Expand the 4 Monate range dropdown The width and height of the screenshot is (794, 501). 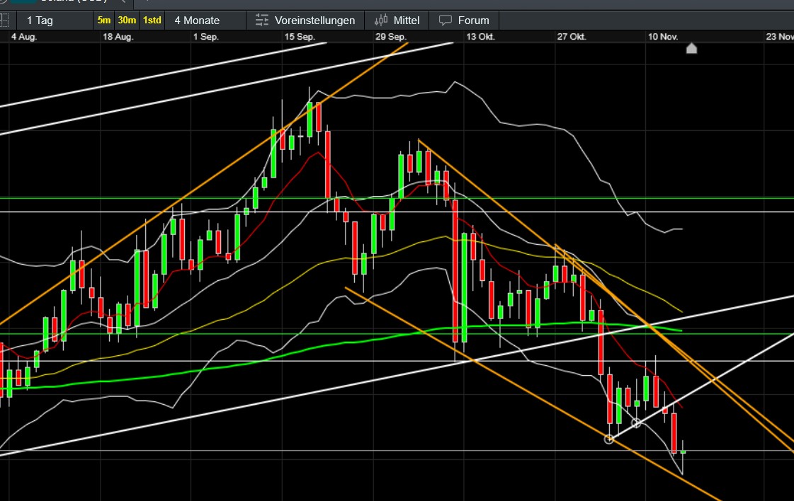tap(197, 20)
